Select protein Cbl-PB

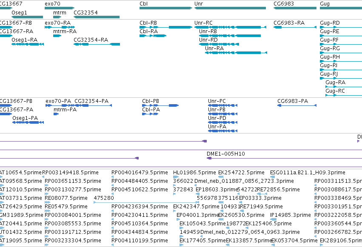160,105
